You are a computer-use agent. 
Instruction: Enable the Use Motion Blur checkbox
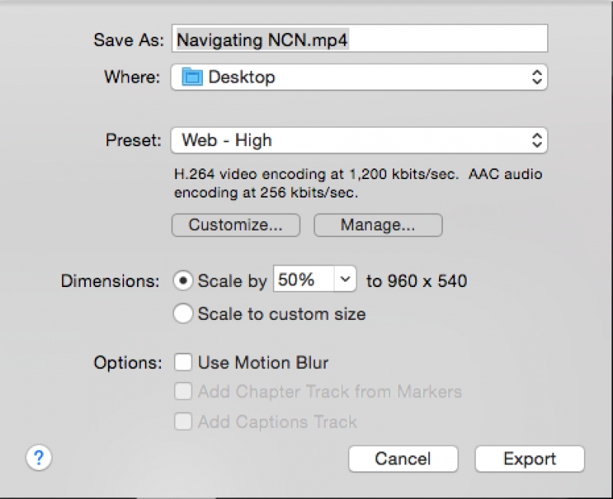(x=183, y=362)
